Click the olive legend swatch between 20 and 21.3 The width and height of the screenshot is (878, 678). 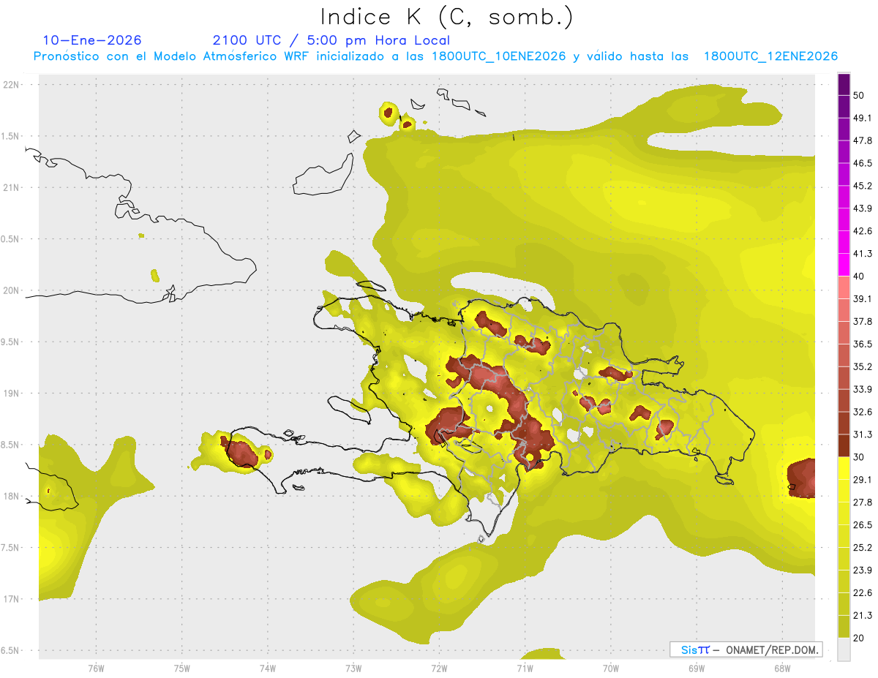844,626
